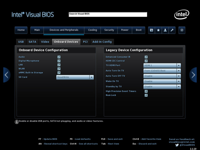Click the SD Card label
The width and height of the screenshot is (200, 150).
23,77
